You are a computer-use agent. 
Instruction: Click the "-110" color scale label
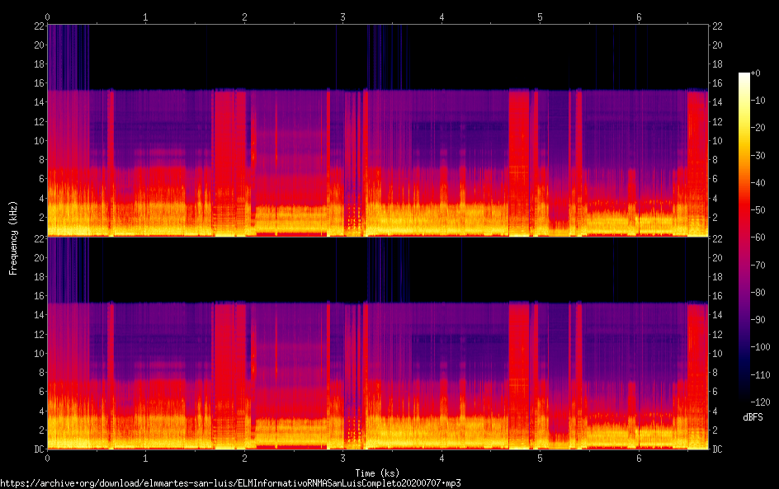tap(760, 375)
